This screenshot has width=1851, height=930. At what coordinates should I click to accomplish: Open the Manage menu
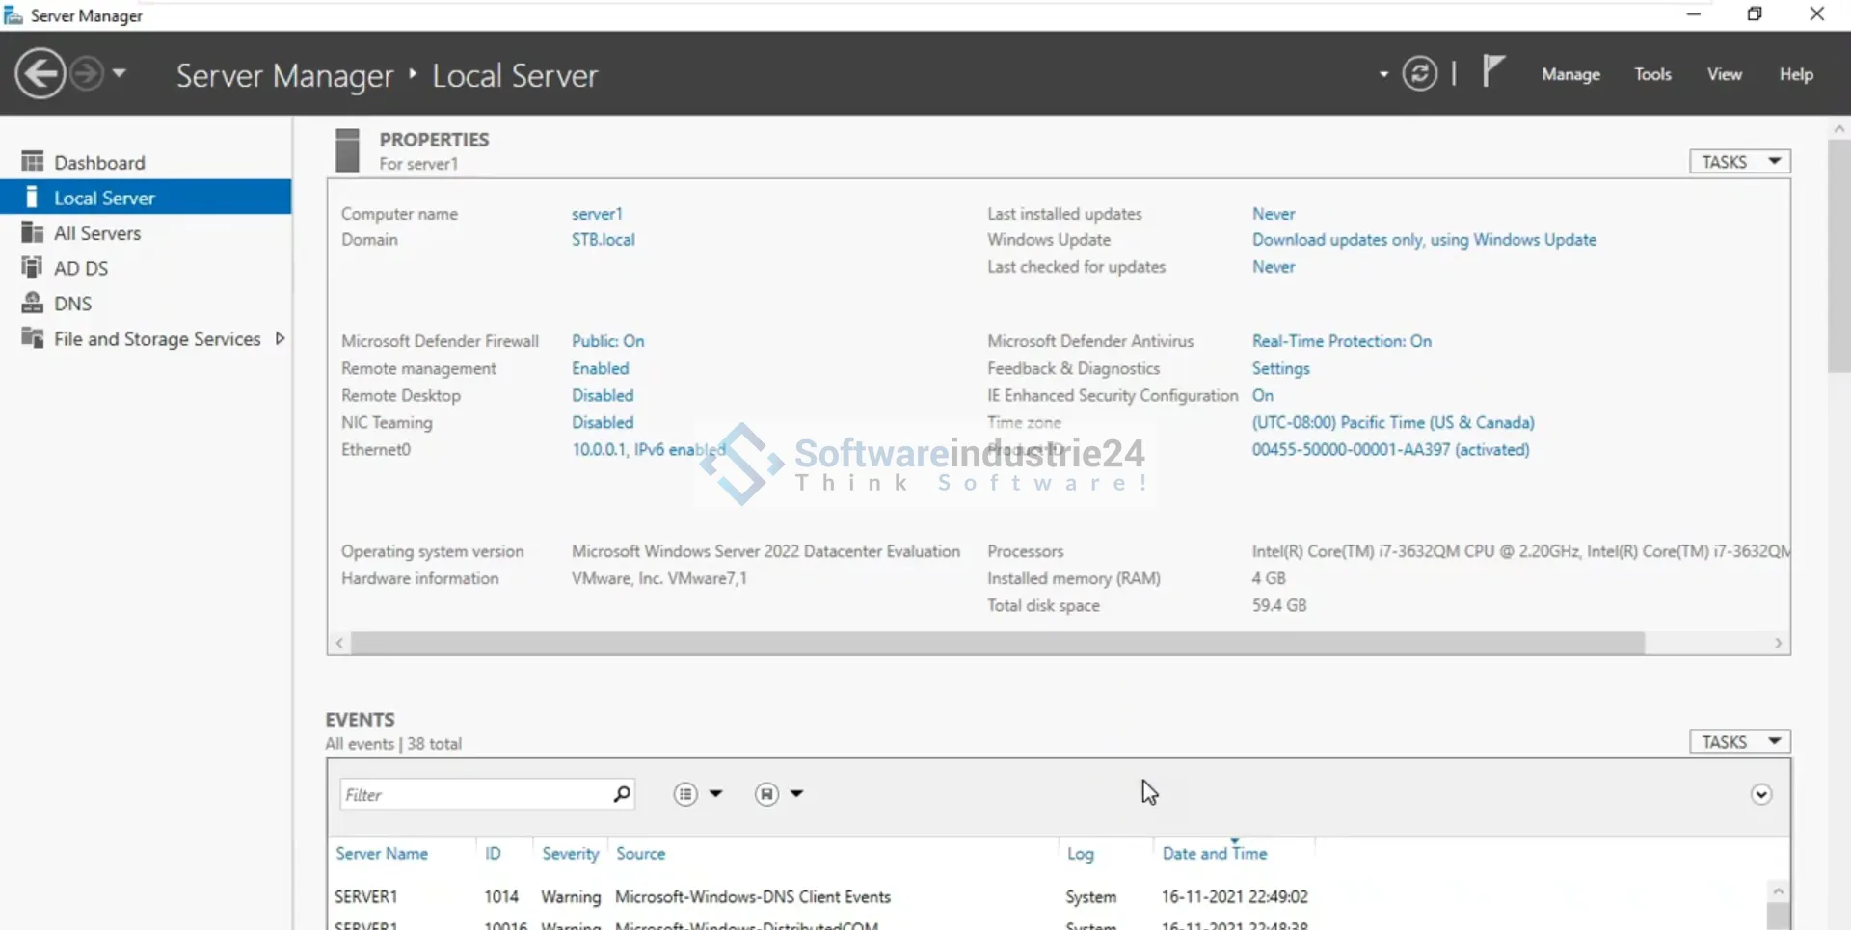[1569, 74]
